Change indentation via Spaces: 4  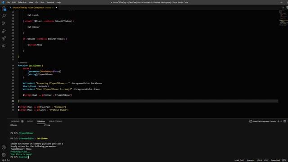(251, 160)
